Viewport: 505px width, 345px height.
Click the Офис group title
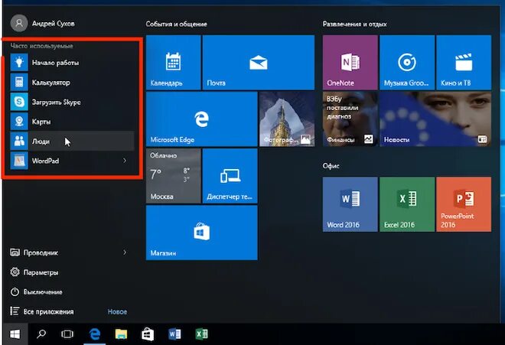point(331,166)
